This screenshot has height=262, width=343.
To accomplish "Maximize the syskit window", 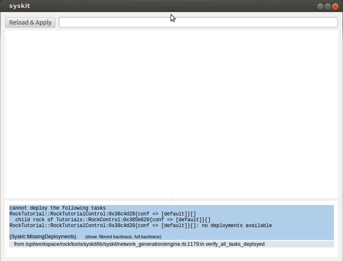I will point(328,6).
